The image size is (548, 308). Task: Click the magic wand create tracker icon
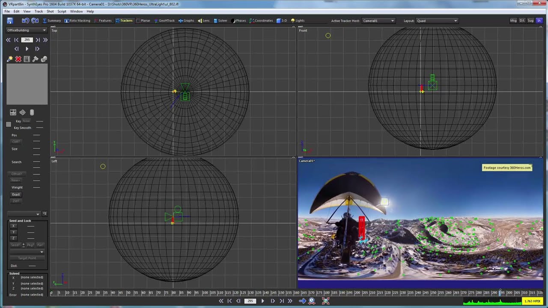click(9, 59)
